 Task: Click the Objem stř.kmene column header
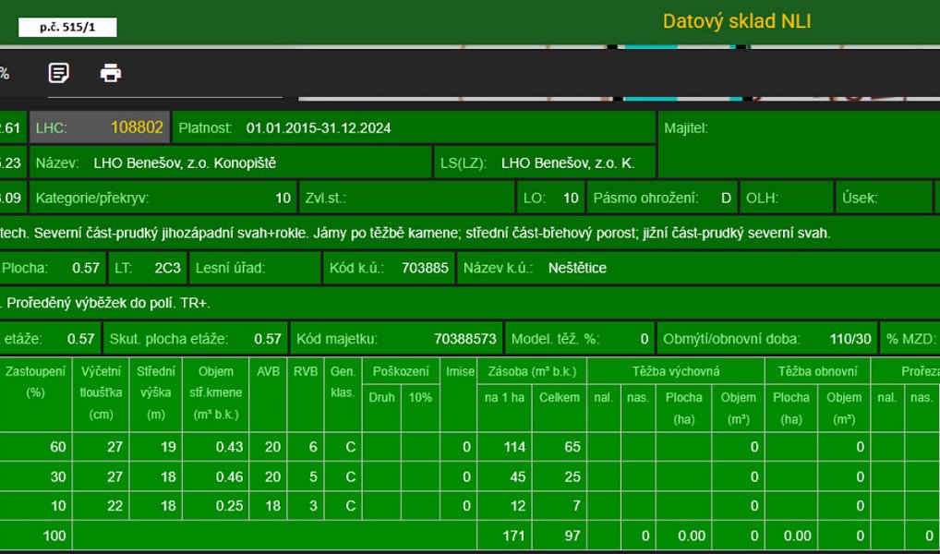coord(216,394)
